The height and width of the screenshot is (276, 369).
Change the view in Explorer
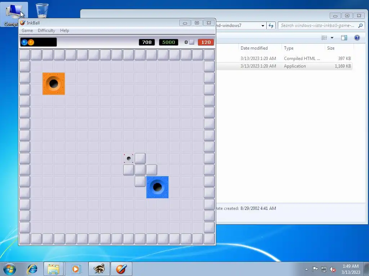(324, 38)
